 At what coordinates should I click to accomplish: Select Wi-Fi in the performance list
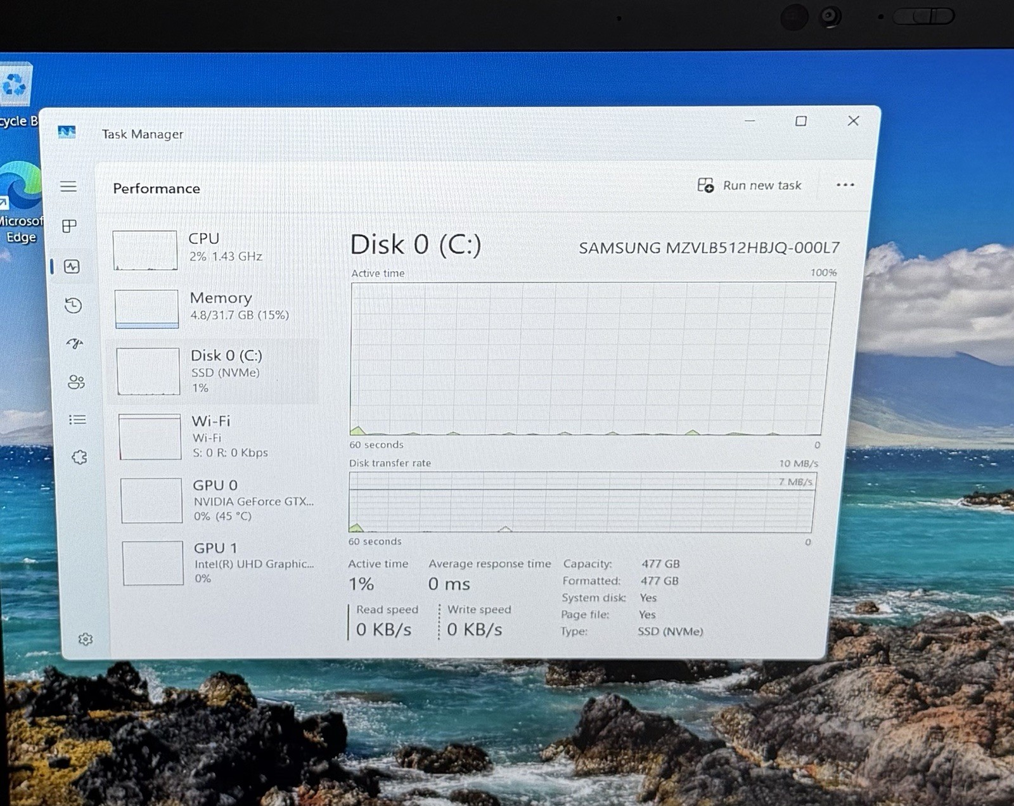point(217,436)
